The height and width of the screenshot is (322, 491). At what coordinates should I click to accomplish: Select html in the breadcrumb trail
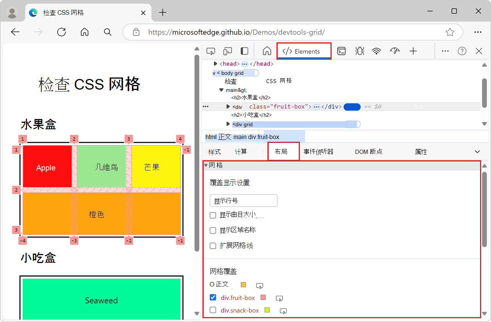click(x=211, y=137)
